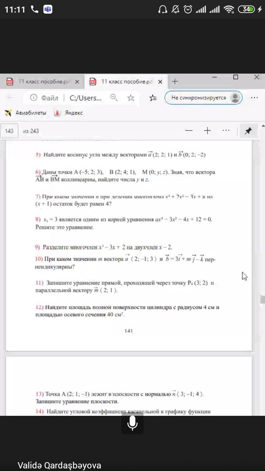
Task: Click problem 10 text 'При каком значении m'
Action: pos(73,259)
